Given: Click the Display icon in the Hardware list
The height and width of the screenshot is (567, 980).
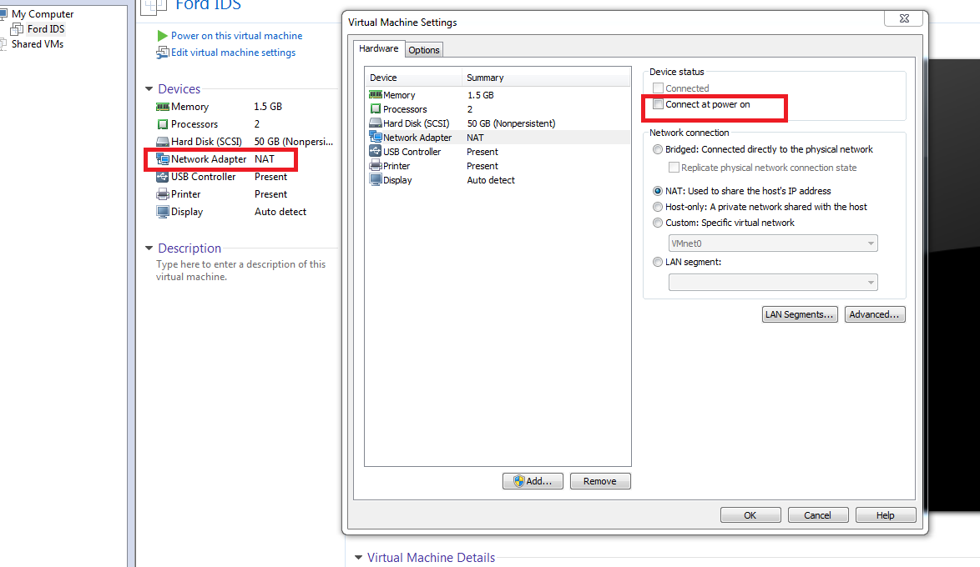Looking at the screenshot, I should tap(375, 180).
